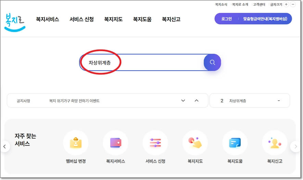
Task: Click the 로그인 button
Action: coord(226,19)
